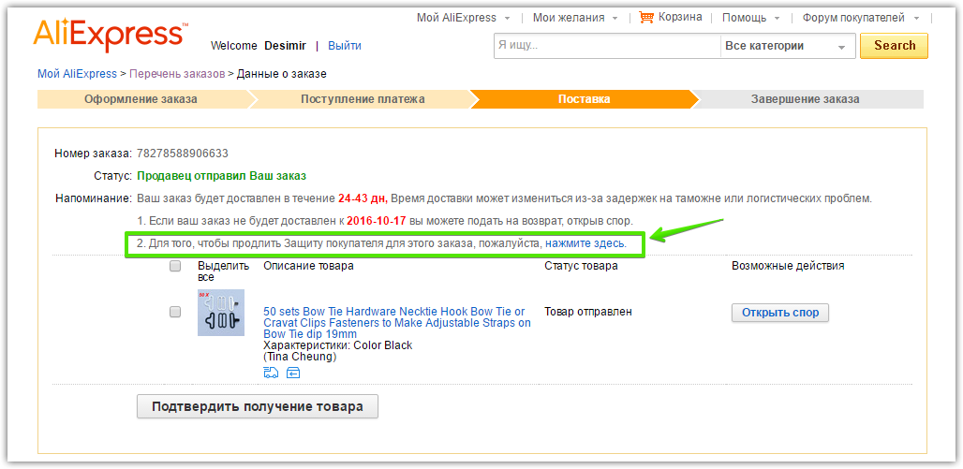Click Товар отправлен status text
Viewport: 963px width, 469px height.
point(587,311)
